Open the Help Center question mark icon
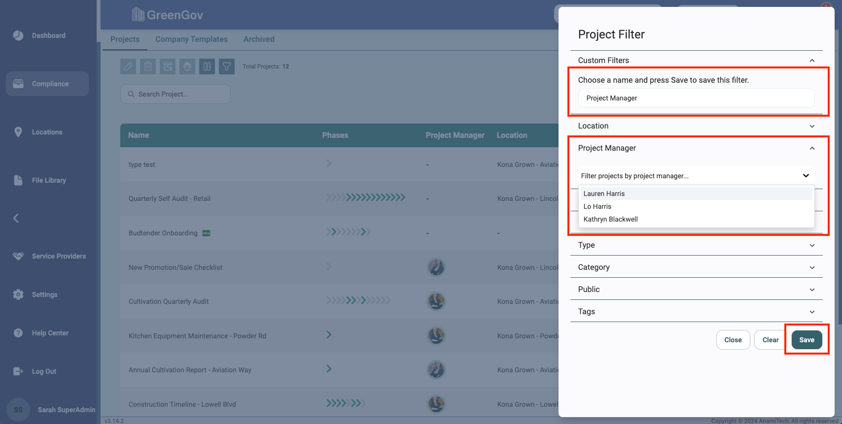 [x=18, y=333]
